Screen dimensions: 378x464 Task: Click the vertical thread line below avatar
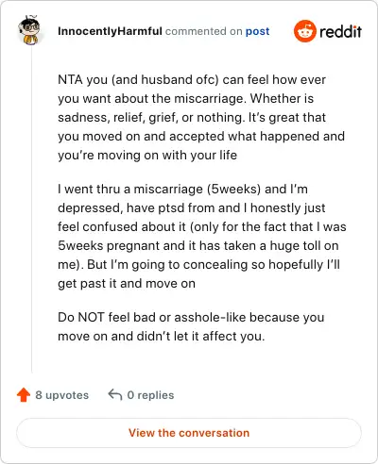coord(31,209)
